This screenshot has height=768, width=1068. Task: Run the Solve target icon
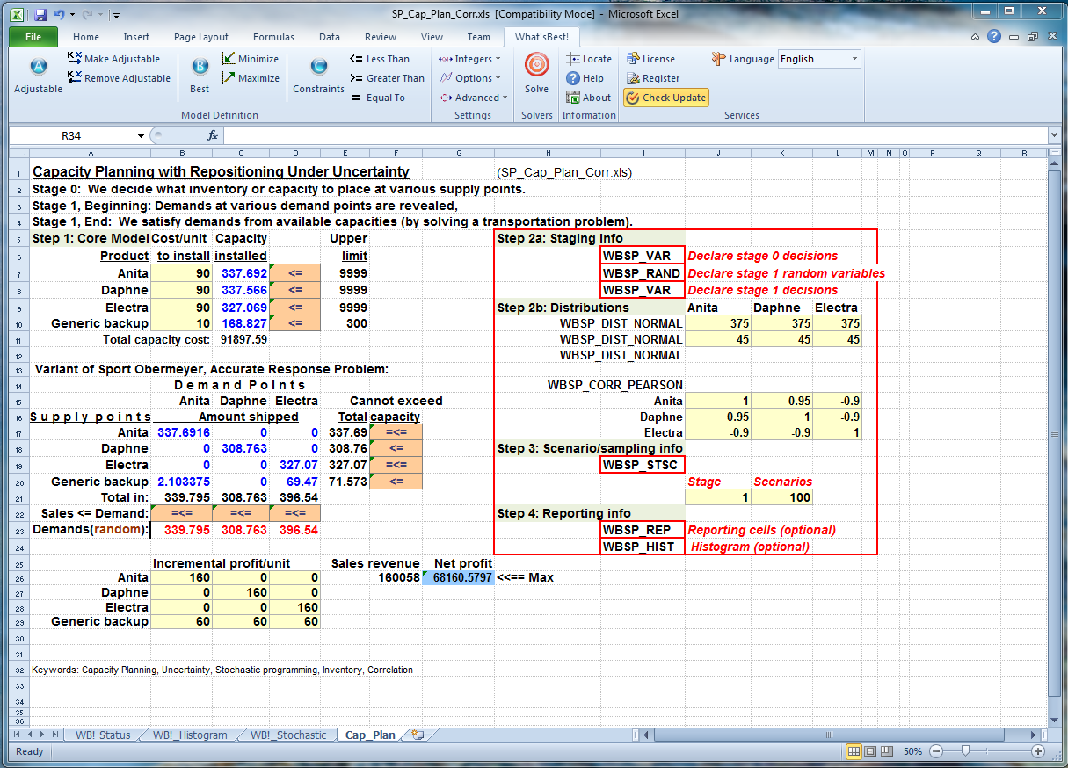[x=536, y=67]
